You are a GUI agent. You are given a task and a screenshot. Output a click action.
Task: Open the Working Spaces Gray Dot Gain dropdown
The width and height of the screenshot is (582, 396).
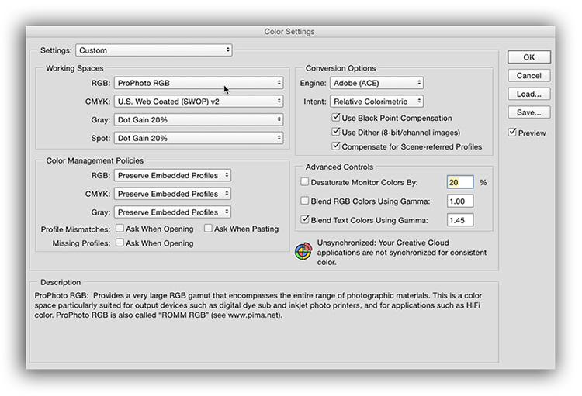[x=199, y=120]
